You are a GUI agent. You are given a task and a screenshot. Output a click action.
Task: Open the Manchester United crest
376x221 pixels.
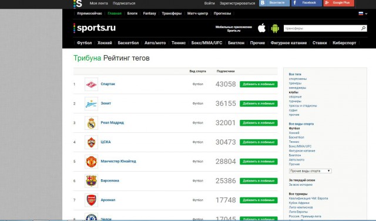tap(92, 162)
